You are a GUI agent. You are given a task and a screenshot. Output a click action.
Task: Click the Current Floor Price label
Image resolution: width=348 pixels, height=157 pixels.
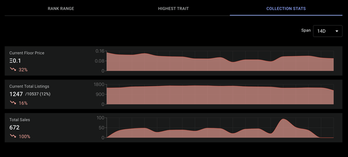27,53
